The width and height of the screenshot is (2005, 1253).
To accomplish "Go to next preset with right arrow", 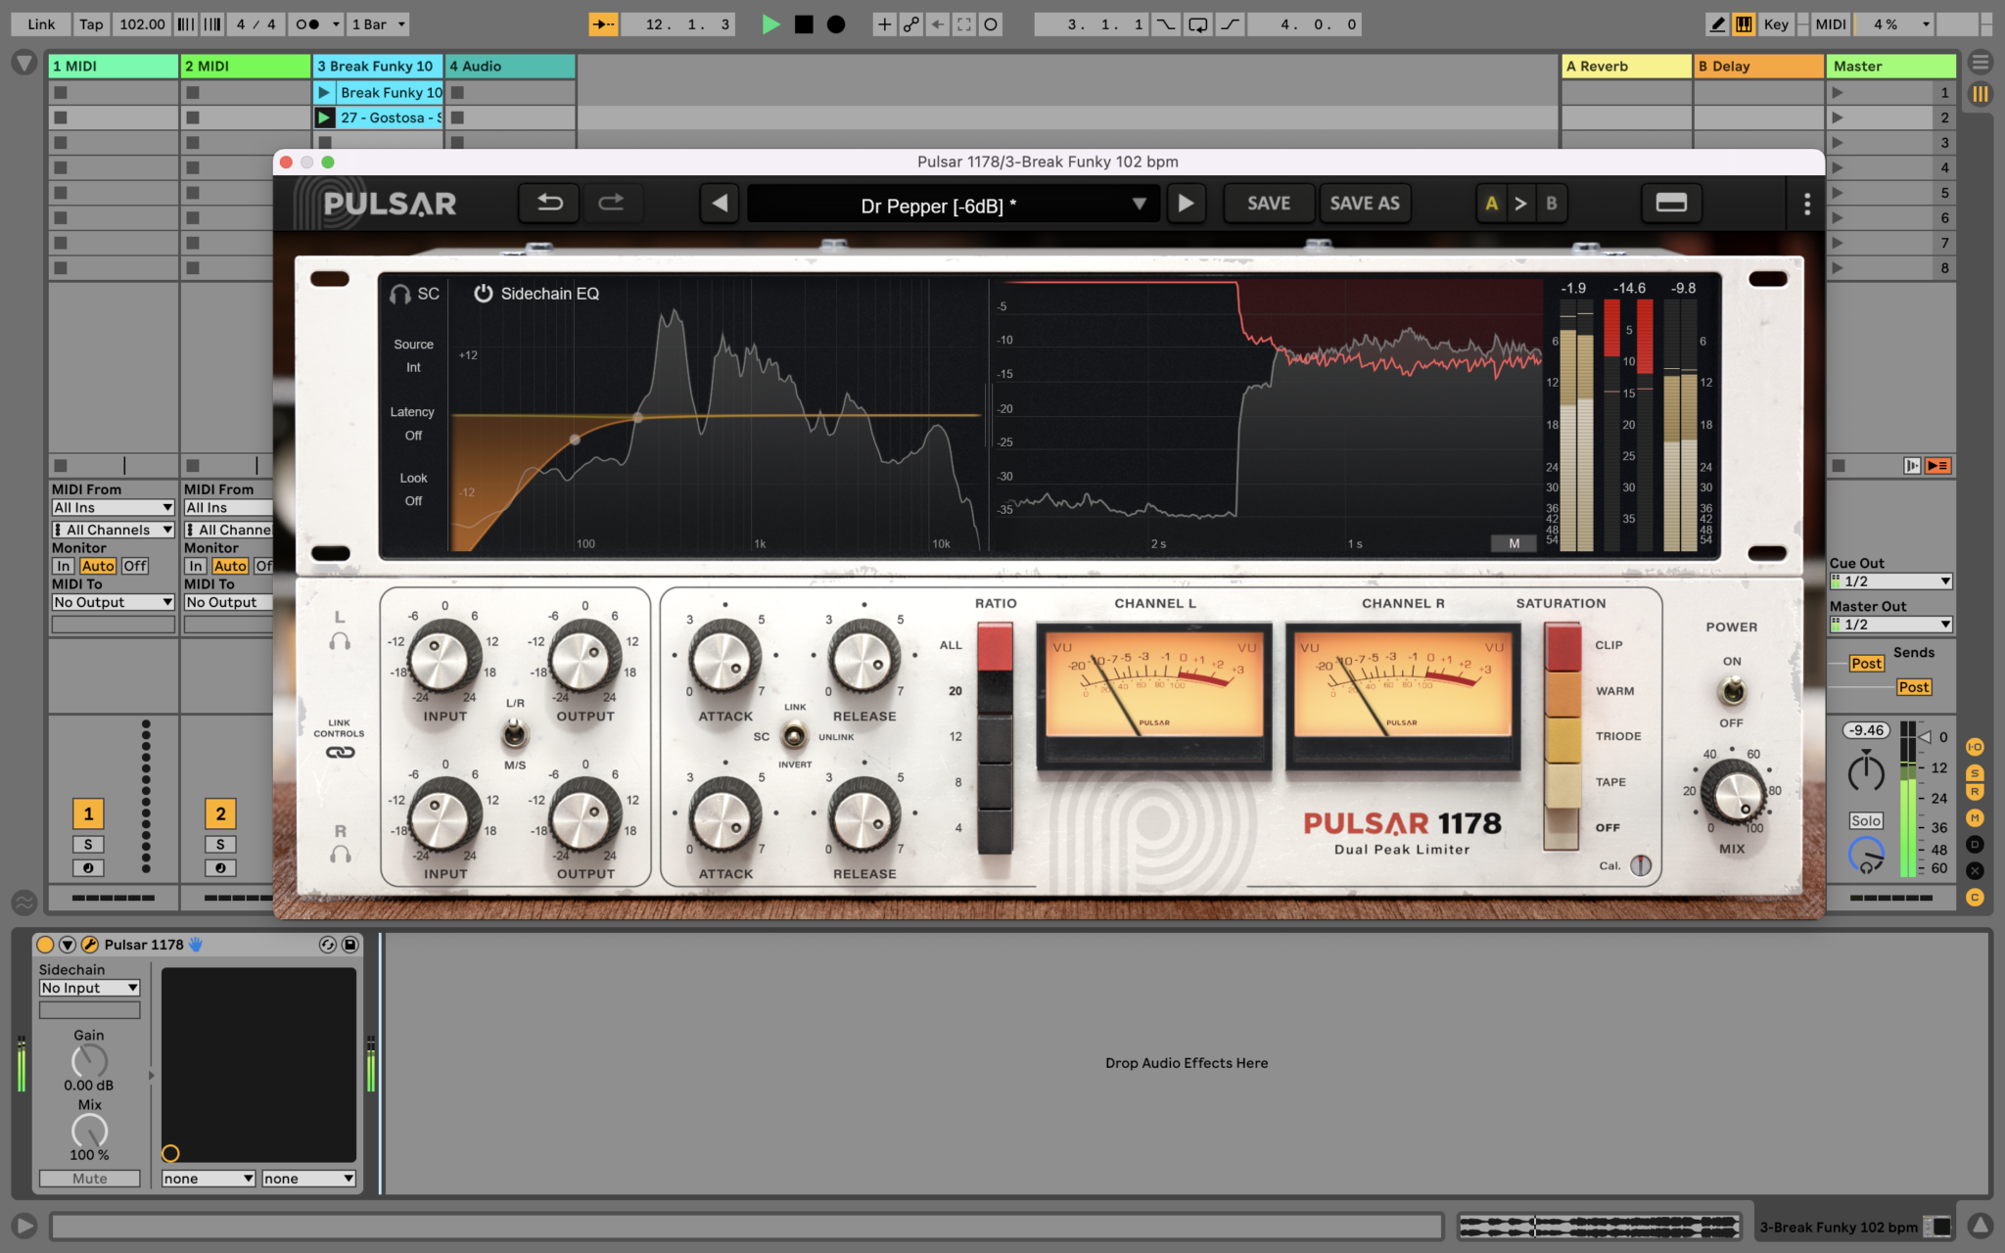I will tap(1186, 204).
